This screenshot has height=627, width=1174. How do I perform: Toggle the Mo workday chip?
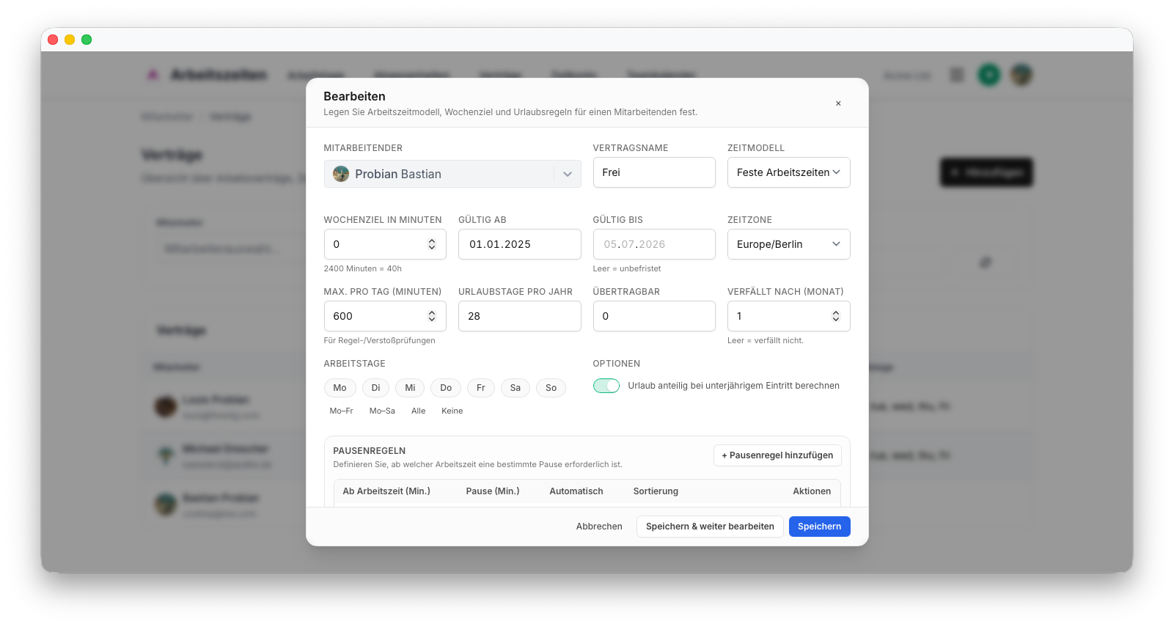340,388
